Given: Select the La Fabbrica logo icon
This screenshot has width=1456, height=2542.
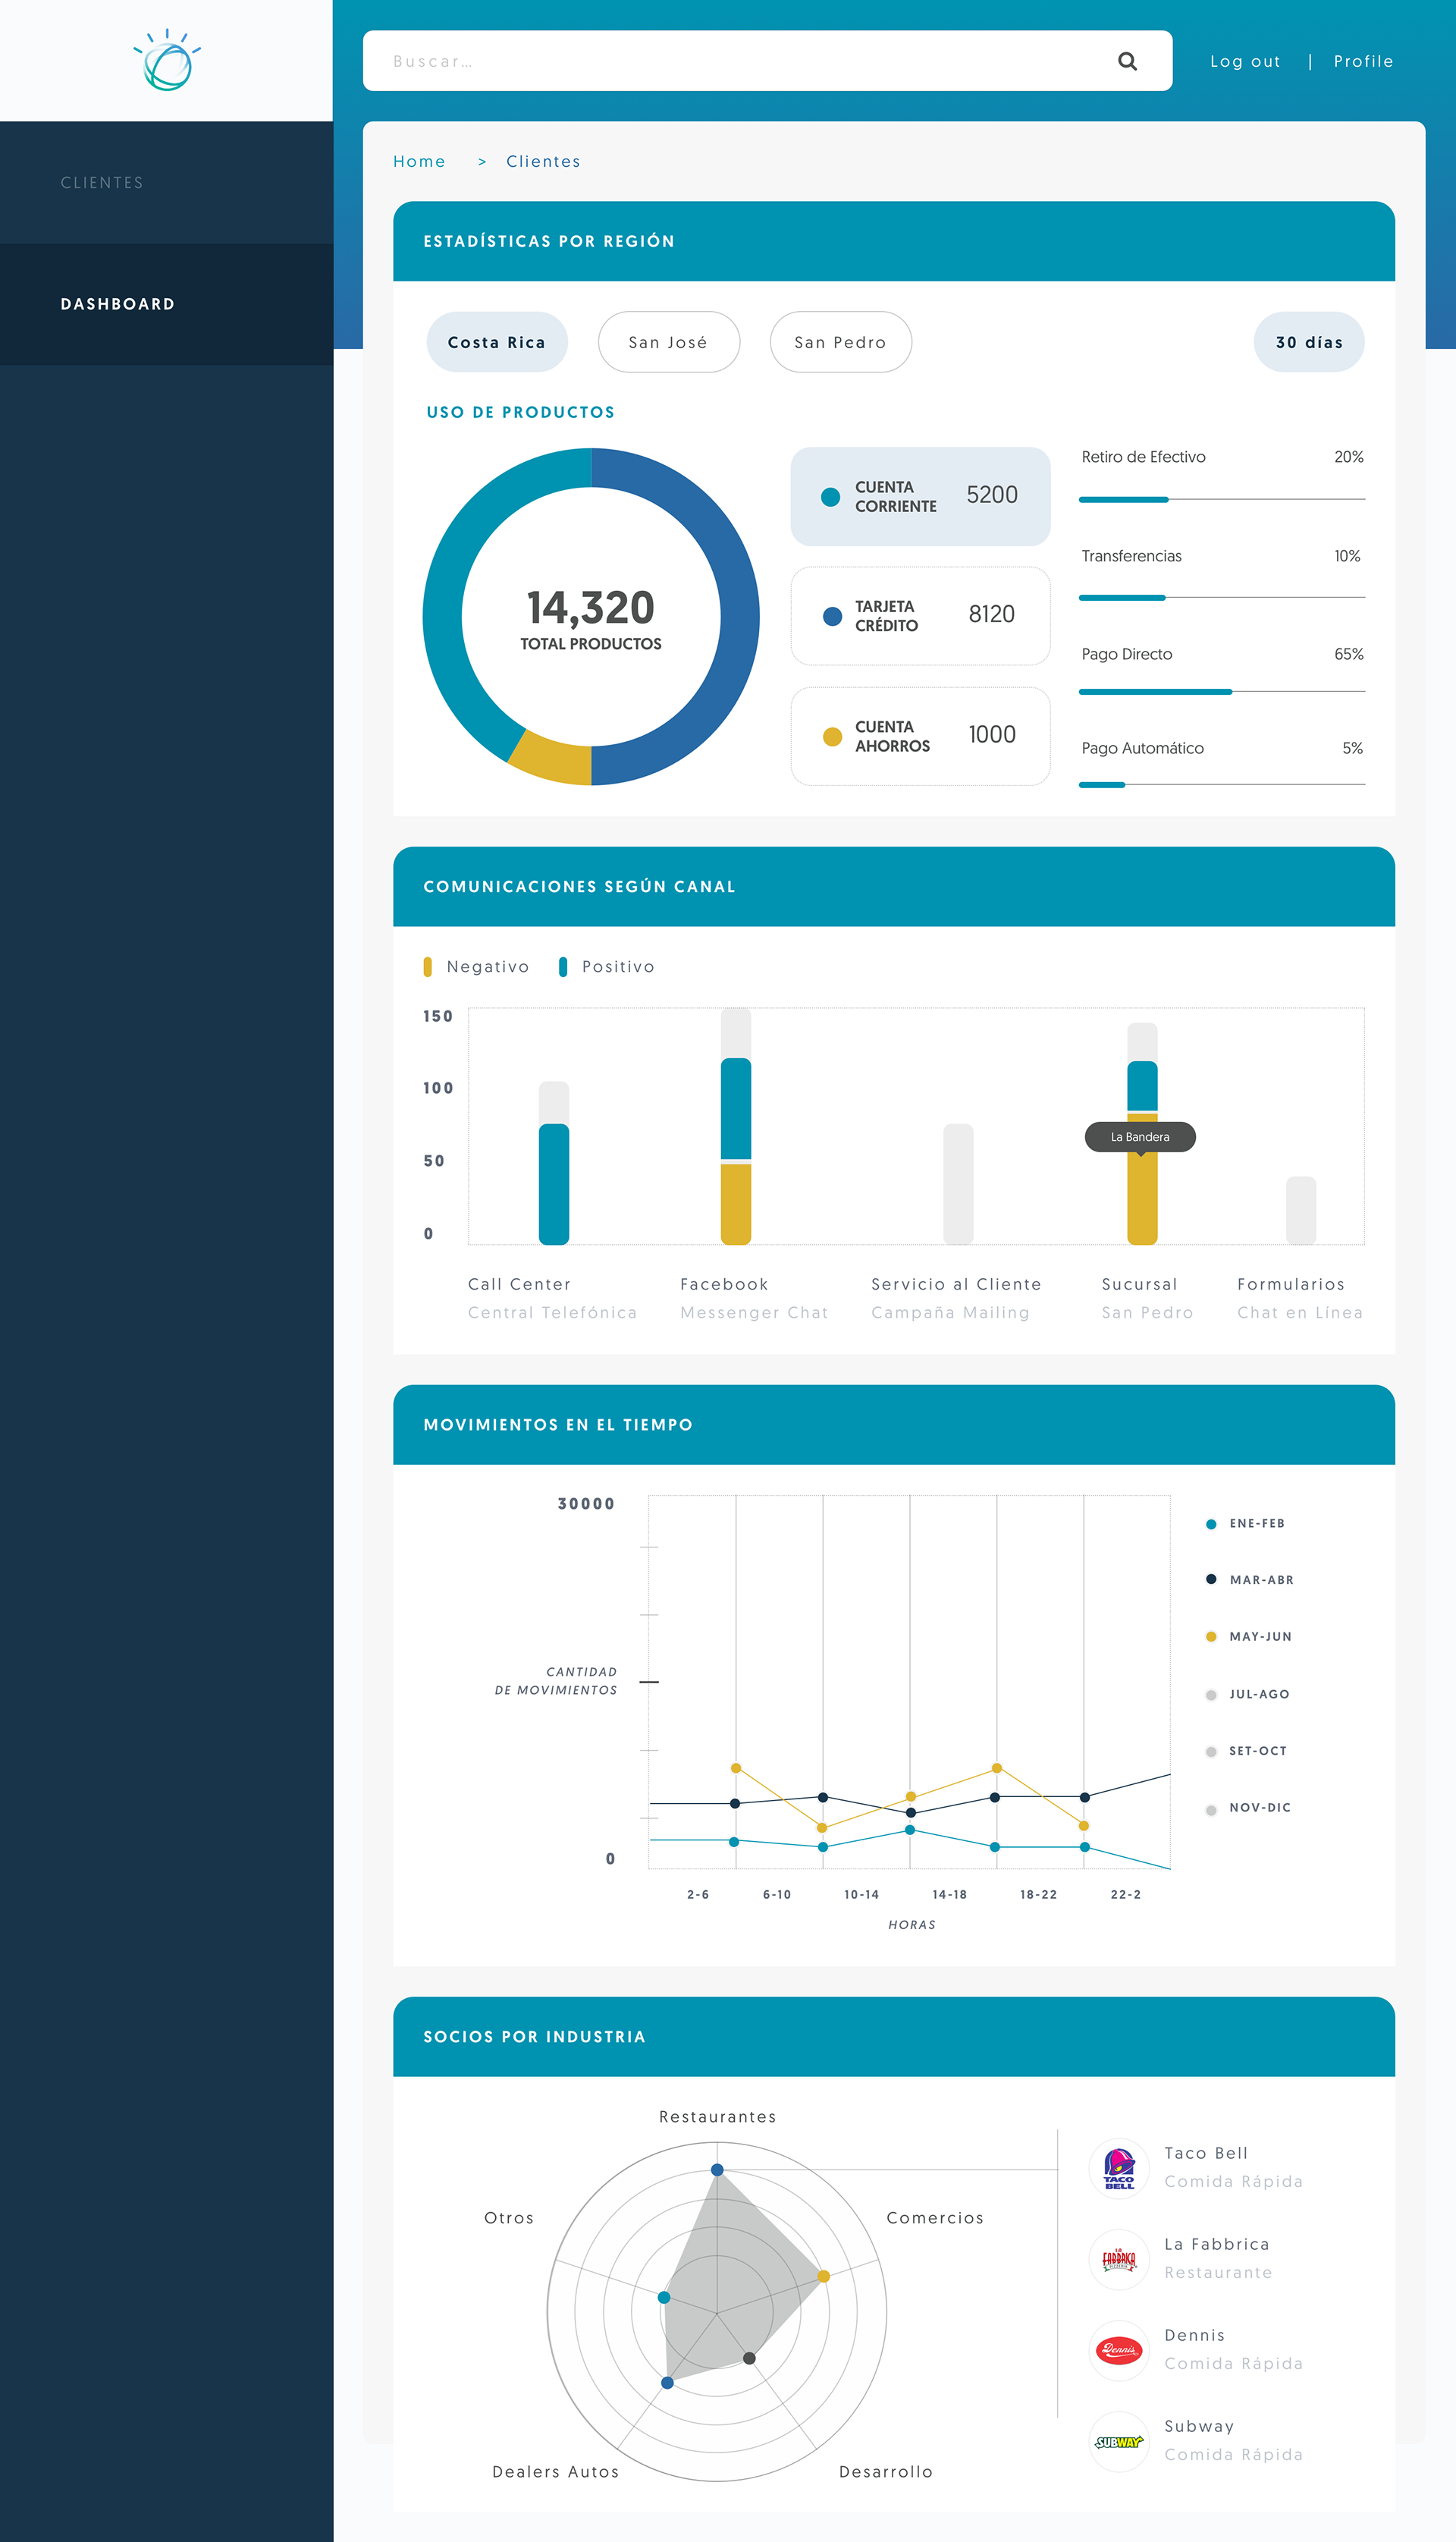Looking at the screenshot, I should pyautogui.click(x=1118, y=2258).
